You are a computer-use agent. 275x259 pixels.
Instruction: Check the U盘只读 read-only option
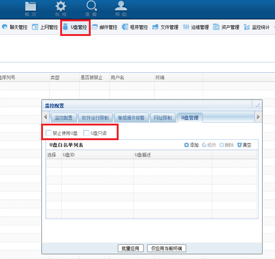click(x=87, y=133)
